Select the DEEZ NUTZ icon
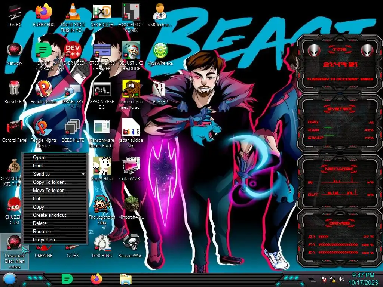The image size is (383, 287). point(73,131)
